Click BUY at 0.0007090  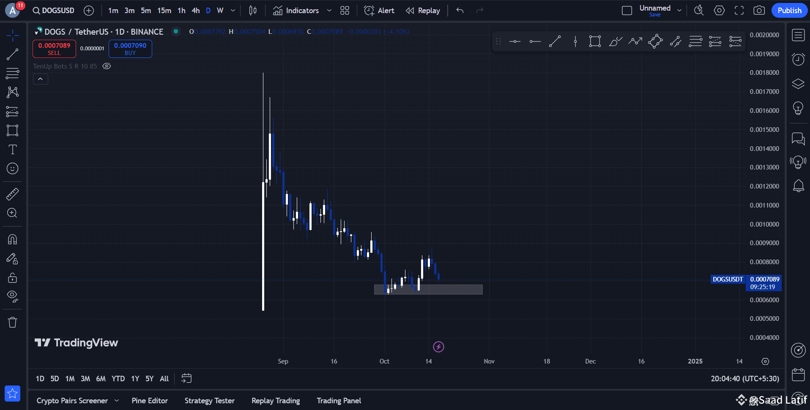point(130,49)
